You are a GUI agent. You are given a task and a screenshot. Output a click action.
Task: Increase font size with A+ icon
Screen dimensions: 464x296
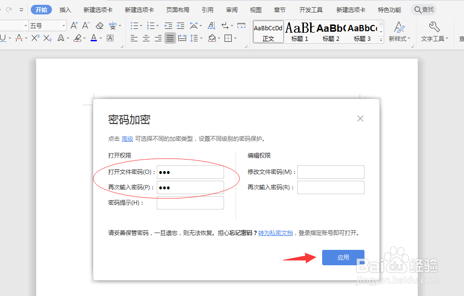pos(74,26)
